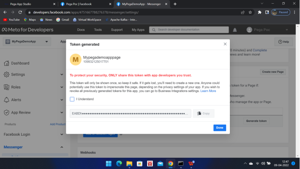This screenshot has height=169, width=300.
Task: Expand the Settings sidebar section
Action: pyautogui.click(x=61, y=75)
